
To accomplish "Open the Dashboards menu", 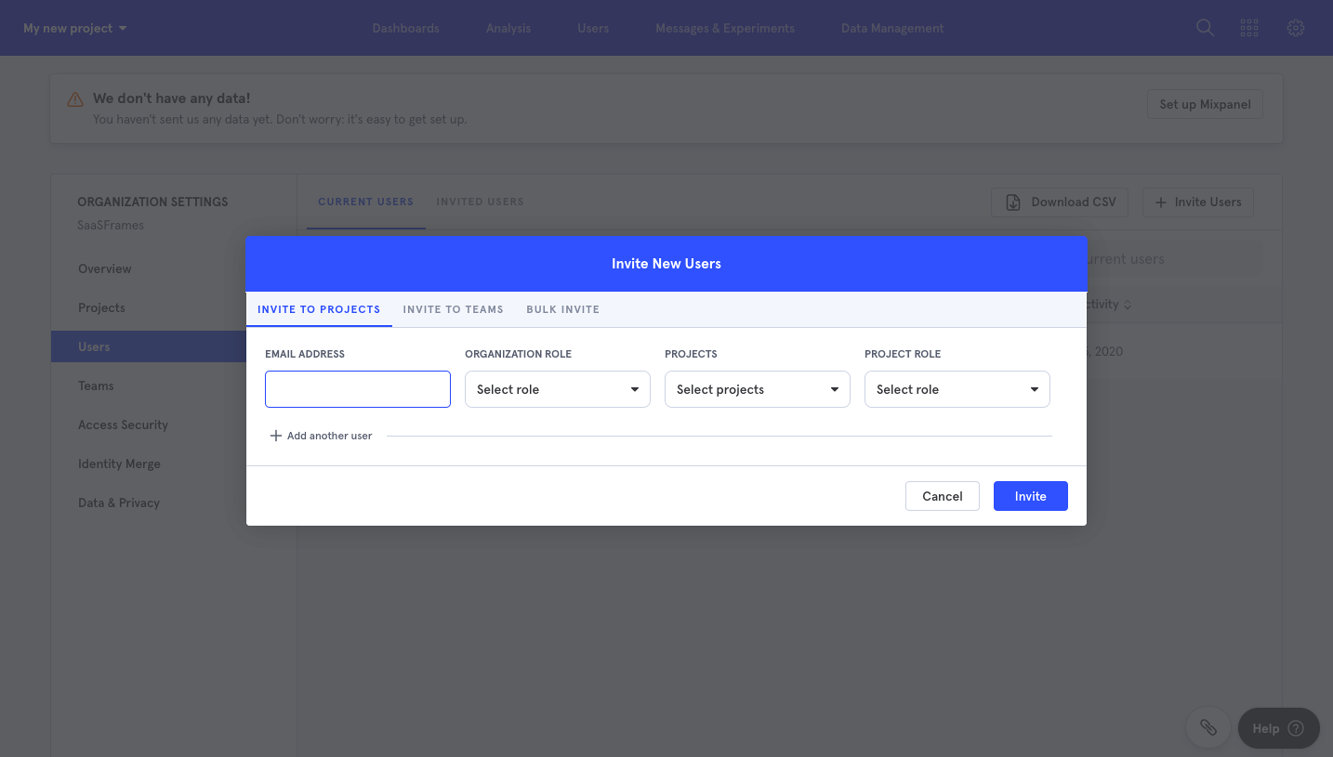I will pyautogui.click(x=405, y=28).
